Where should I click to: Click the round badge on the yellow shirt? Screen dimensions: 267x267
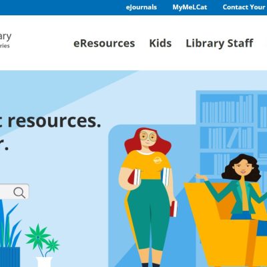tap(158, 160)
